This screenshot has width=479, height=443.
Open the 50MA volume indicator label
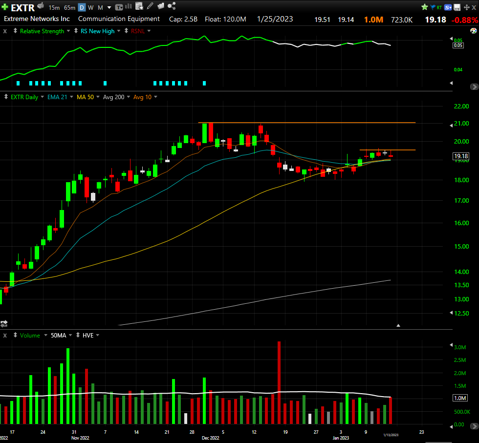coord(58,336)
